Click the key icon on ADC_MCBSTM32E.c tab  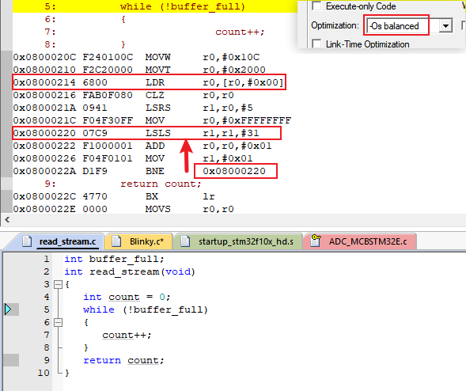click(316, 241)
